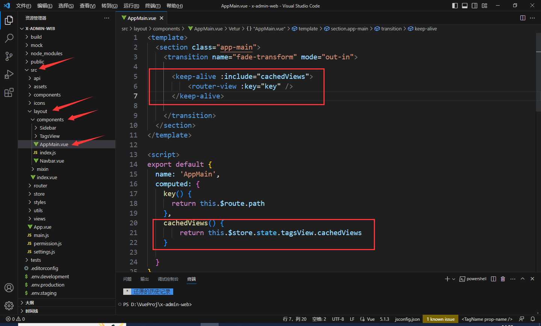Open the 查看(V) menu
The width and height of the screenshot is (541, 326).
pyautogui.click(x=88, y=6)
